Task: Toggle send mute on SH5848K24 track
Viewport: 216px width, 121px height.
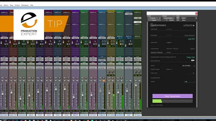Action: pyautogui.click(x=121, y=44)
